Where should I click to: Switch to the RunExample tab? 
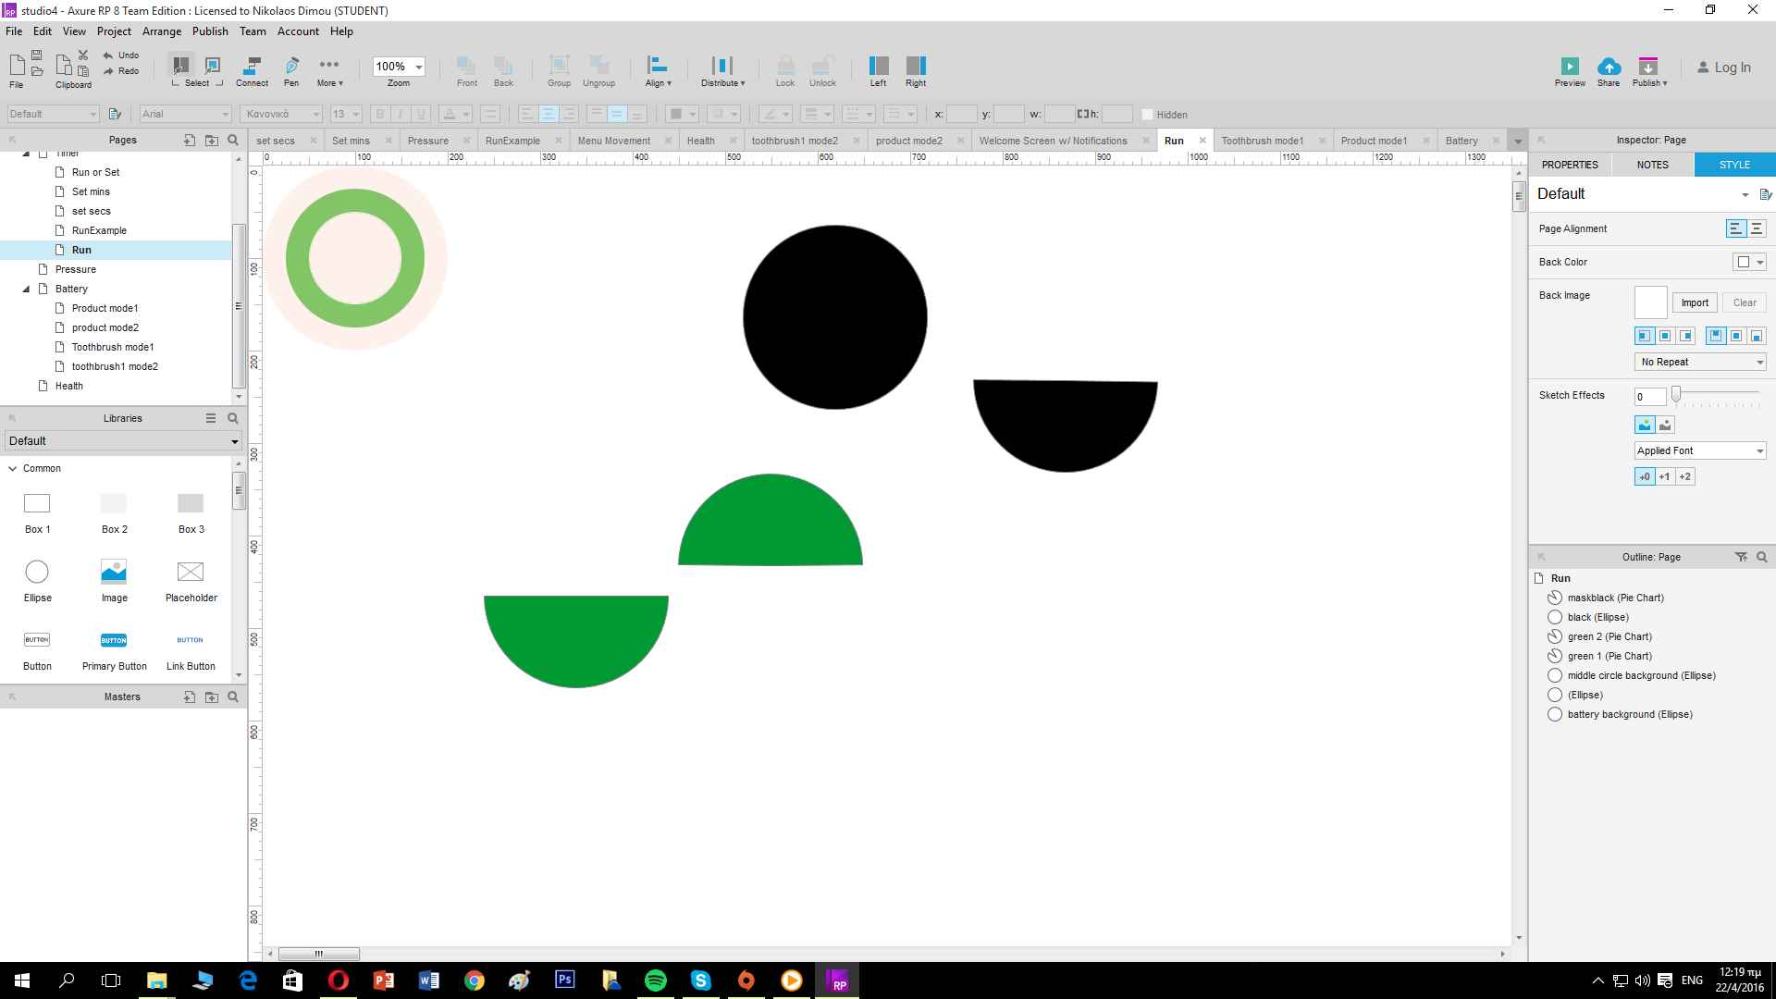tap(512, 141)
